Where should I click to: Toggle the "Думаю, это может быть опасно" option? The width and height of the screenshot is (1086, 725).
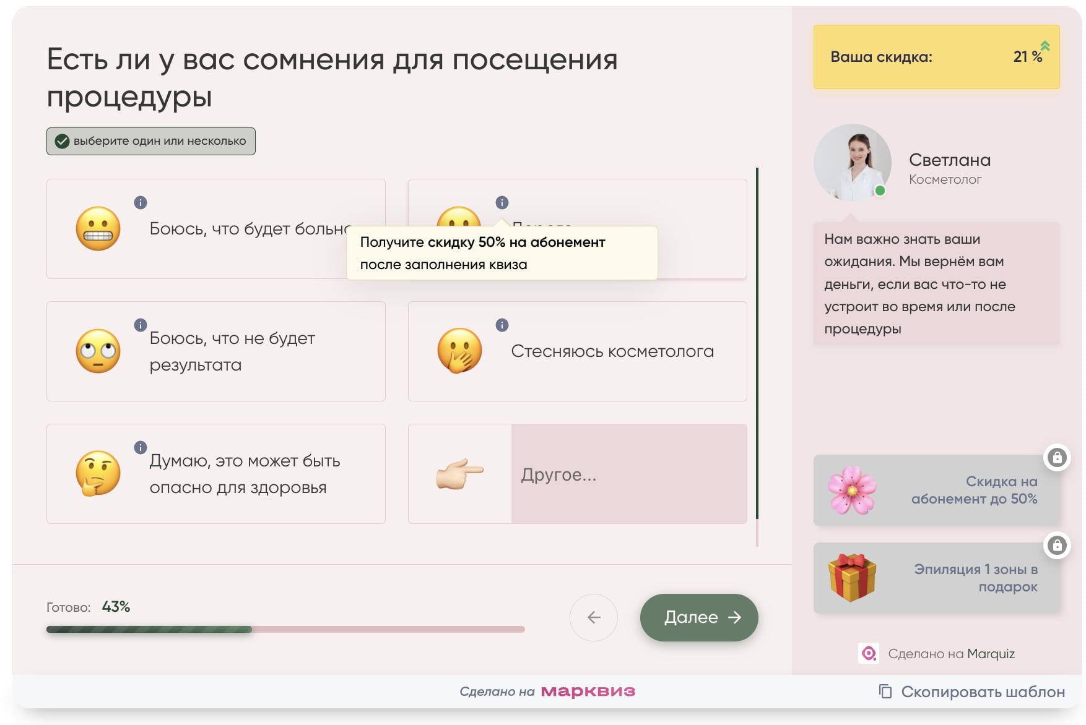click(215, 474)
